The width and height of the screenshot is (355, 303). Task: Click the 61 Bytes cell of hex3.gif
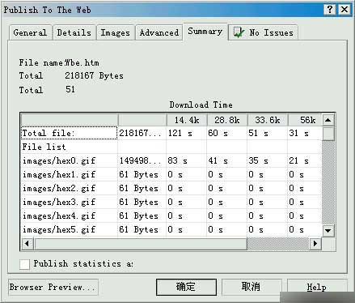[x=142, y=202]
